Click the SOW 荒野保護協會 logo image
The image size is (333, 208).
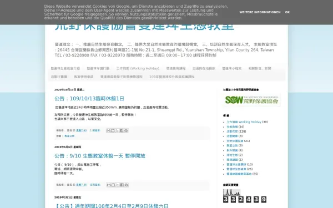251,100
